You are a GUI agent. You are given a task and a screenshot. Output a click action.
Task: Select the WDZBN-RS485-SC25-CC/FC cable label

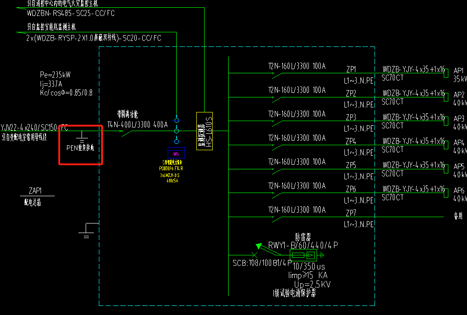pyautogui.click(x=71, y=13)
